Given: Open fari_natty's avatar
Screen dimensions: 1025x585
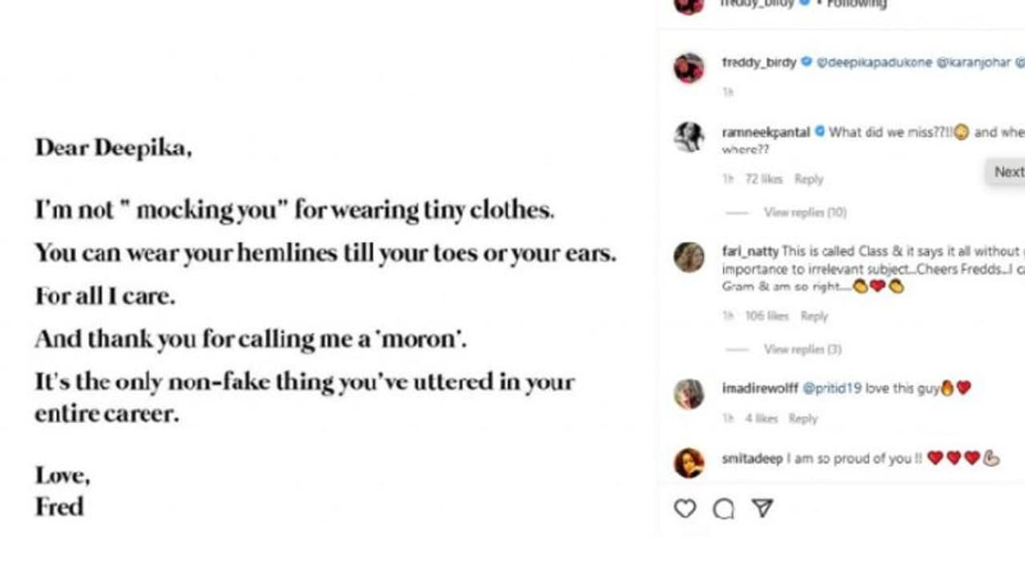Looking at the screenshot, I should 689,258.
